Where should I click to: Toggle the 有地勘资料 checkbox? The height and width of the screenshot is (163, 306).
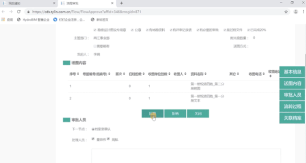click(147, 30)
